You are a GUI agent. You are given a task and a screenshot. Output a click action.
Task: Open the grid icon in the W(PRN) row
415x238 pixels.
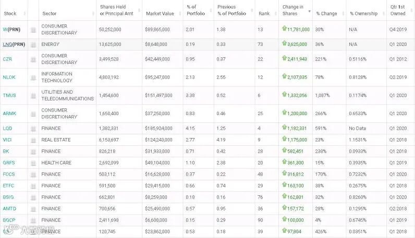[33, 30]
